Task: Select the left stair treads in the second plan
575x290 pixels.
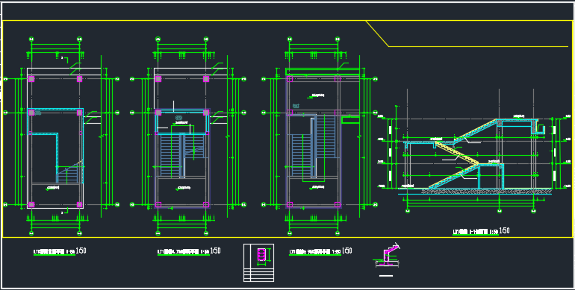Action: click(x=171, y=155)
